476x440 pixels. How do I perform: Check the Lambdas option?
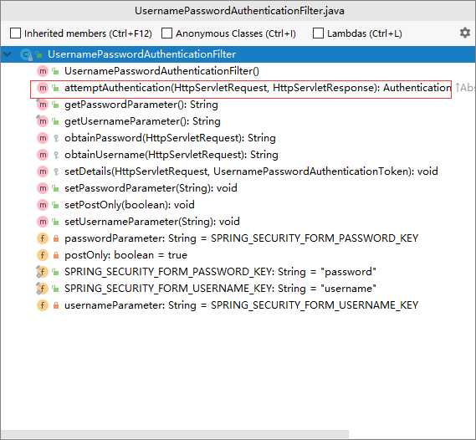318,33
